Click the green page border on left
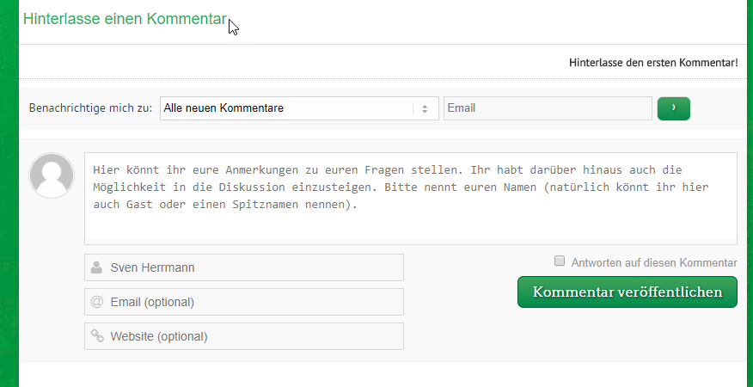The width and height of the screenshot is (753, 387). [9, 193]
